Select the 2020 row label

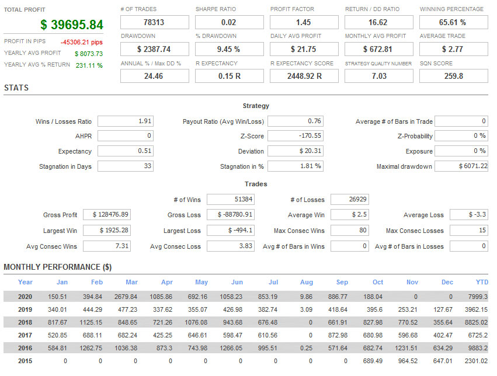[25, 297]
